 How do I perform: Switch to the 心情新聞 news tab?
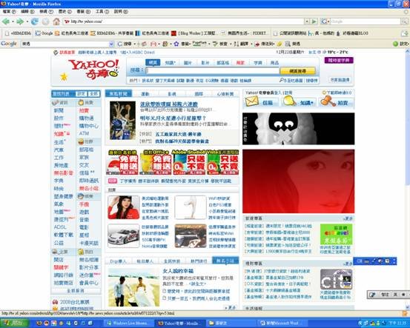pyautogui.click(x=225, y=94)
